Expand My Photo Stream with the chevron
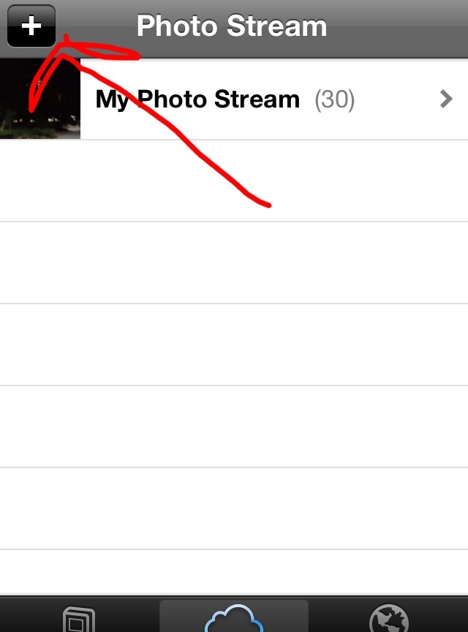 coord(446,99)
